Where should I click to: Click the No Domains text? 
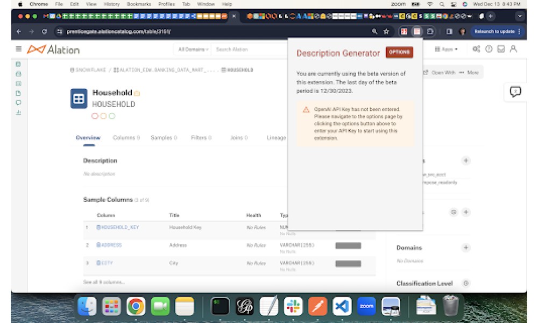[x=410, y=261]
